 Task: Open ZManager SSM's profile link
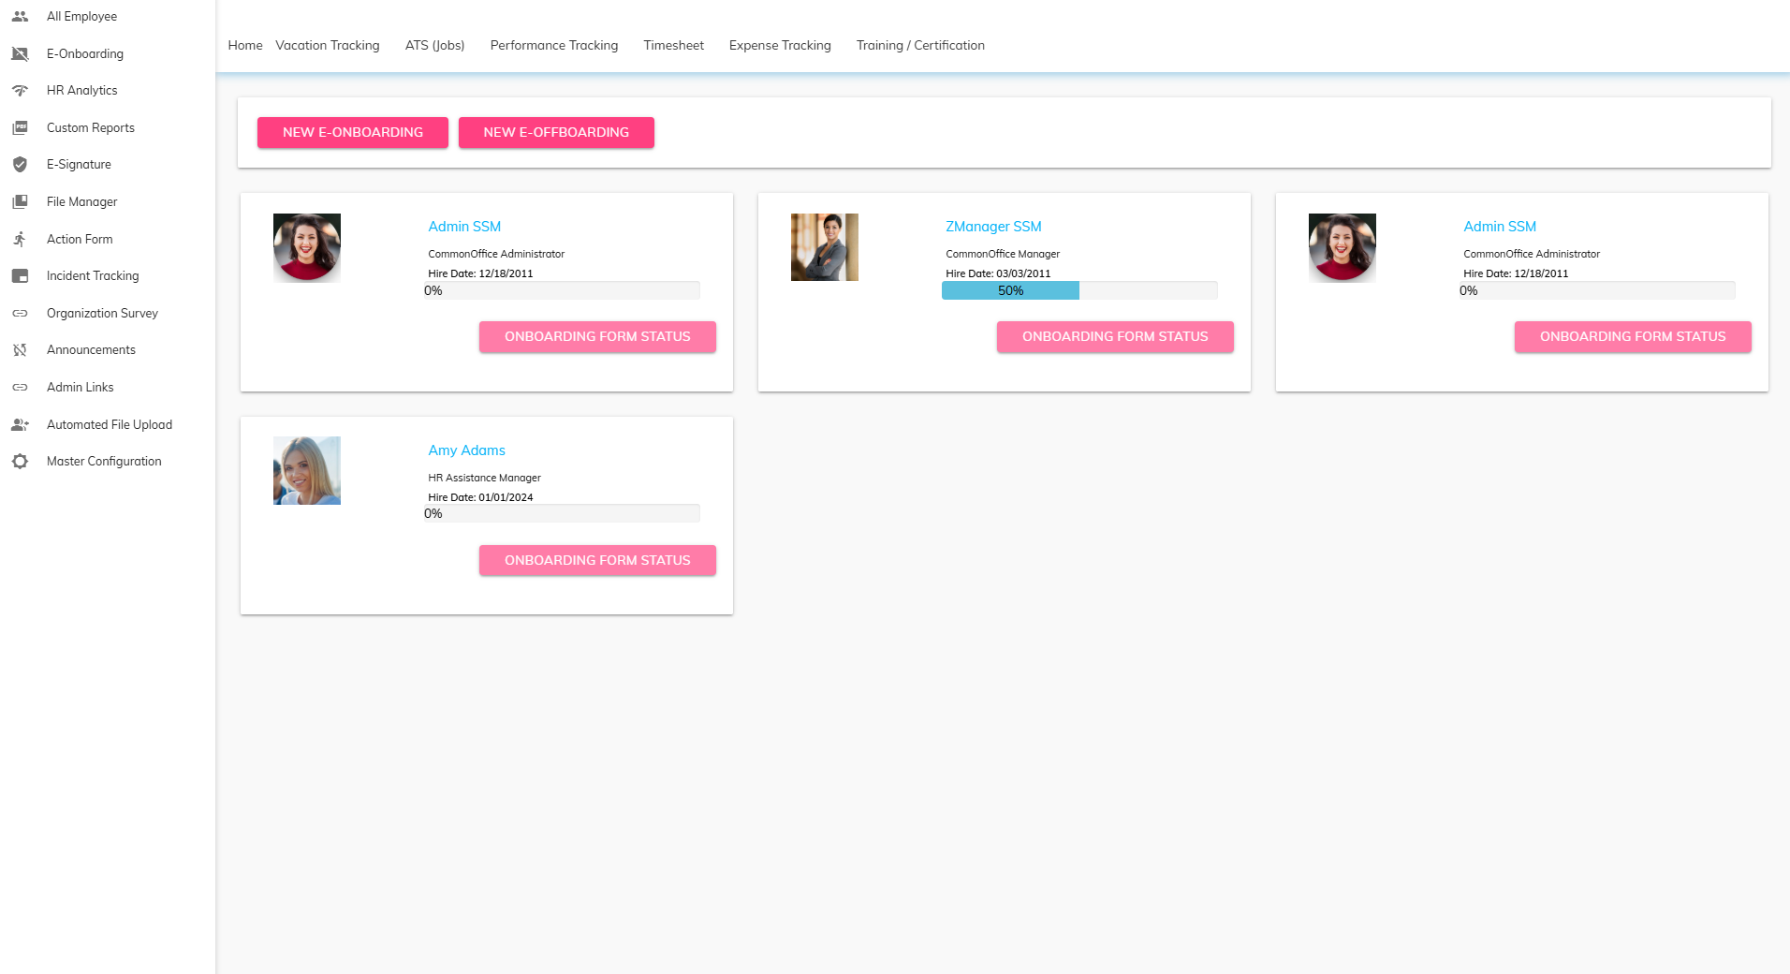pyautogui.click(x=991, y=226)
